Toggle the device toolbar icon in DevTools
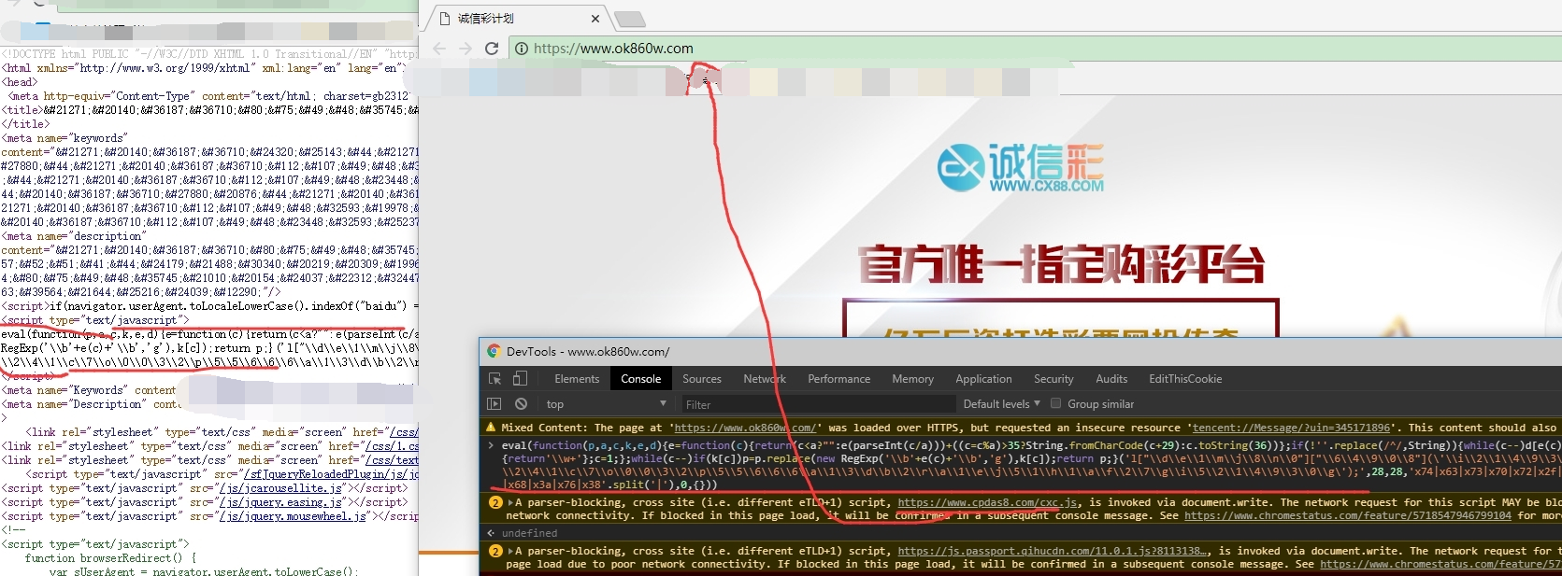The image size is (1562, 576). [x=520, y=379]
